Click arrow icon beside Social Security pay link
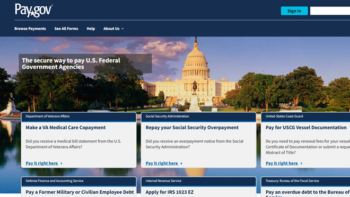The height and width of the screenshot is (197, 350). tap(181, 164)
